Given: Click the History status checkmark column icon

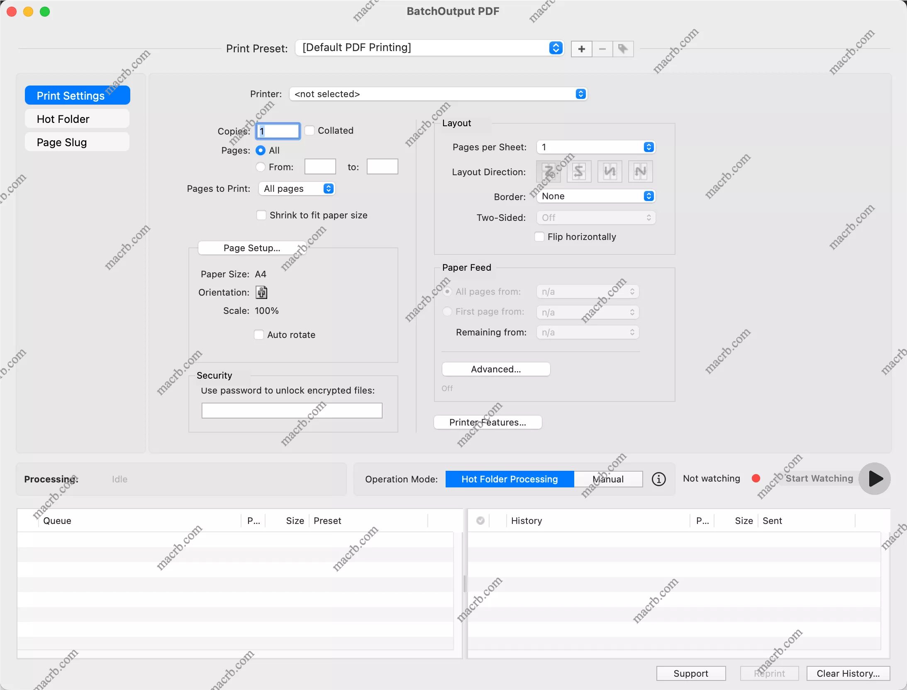Looking at the screenshot, I should (480, 521).
